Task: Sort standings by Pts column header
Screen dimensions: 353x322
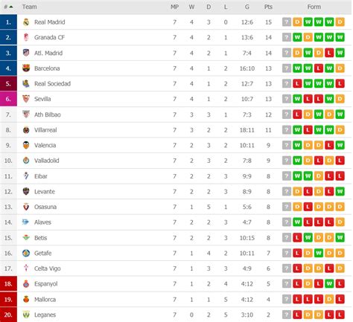Action: [x=268, y=7]
